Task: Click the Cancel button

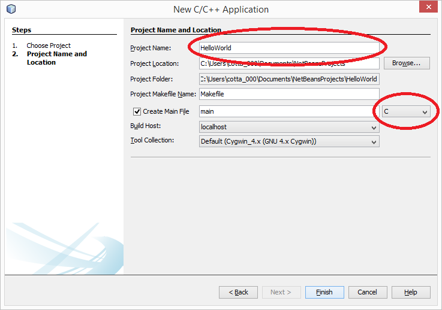Action: [x=368, y=292]
